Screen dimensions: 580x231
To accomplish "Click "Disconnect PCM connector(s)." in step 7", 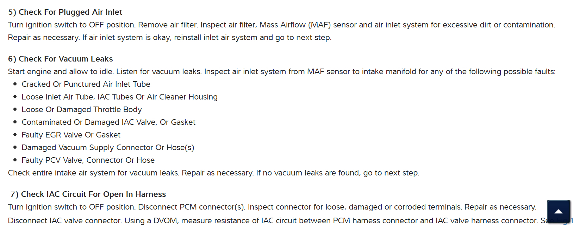I will tap(192, 207).
